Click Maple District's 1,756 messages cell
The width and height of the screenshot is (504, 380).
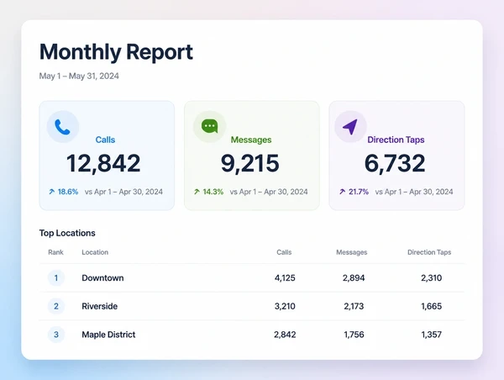coord(354,335)
